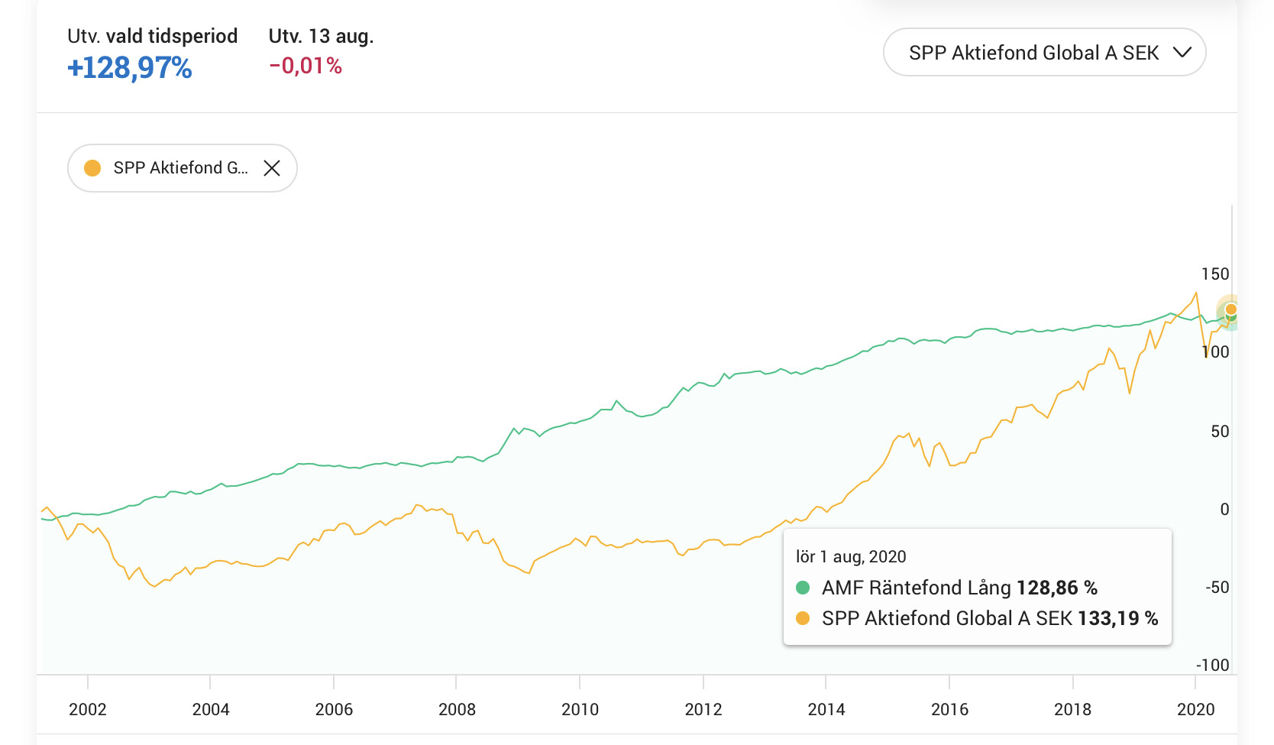Click the lör 1 aug, 2020 tooltip date
This screenshot has height=745, width=1274.
pyautogui.click(x=851, y=556)
